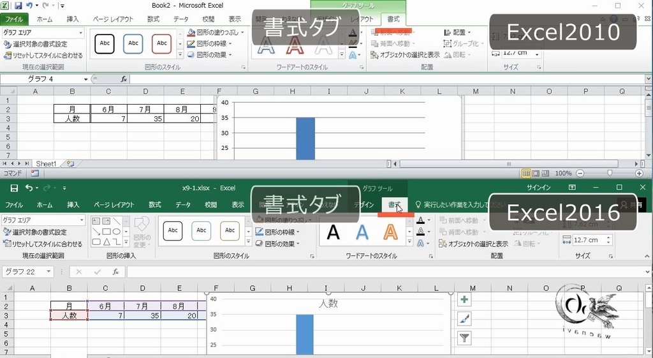Select blue WordArt A style in Excel 2016
Screen dimensions: 653x358
362,232
